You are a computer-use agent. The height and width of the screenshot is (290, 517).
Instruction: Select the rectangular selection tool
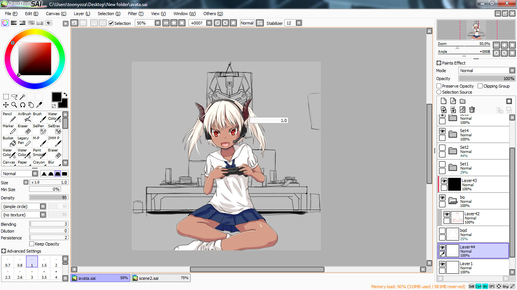tap(6, 97)
